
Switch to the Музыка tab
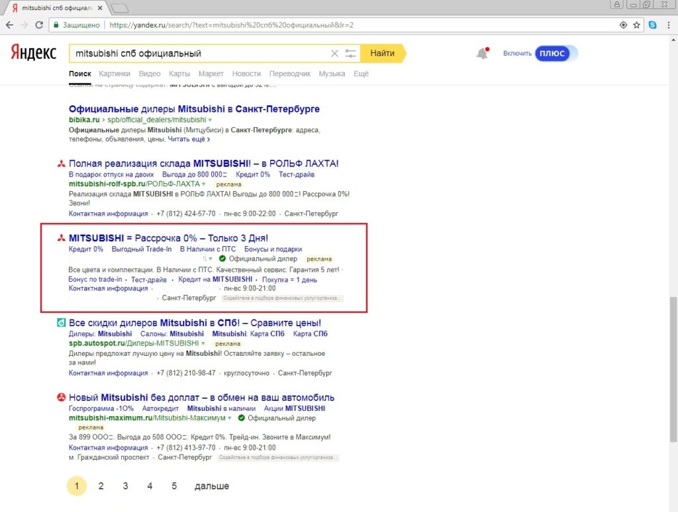[332, 74]
